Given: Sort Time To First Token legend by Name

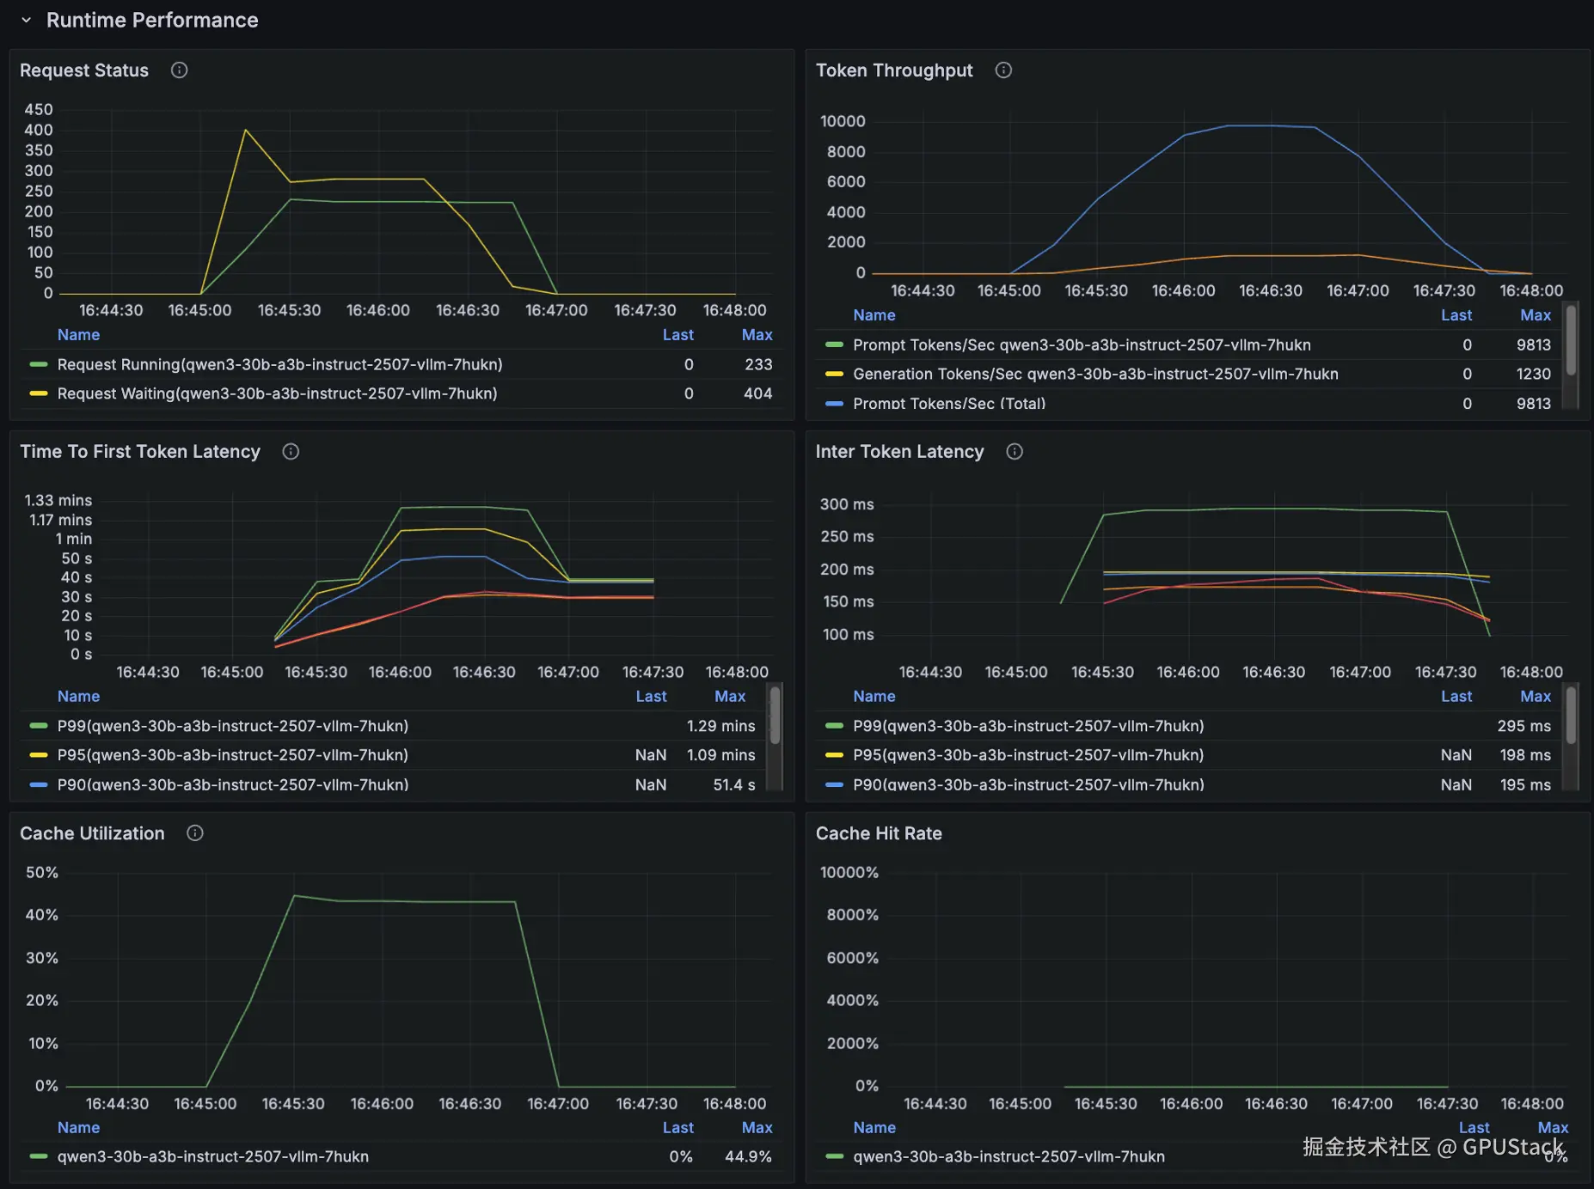Looking at the screenshot, I should coord(78,697).
